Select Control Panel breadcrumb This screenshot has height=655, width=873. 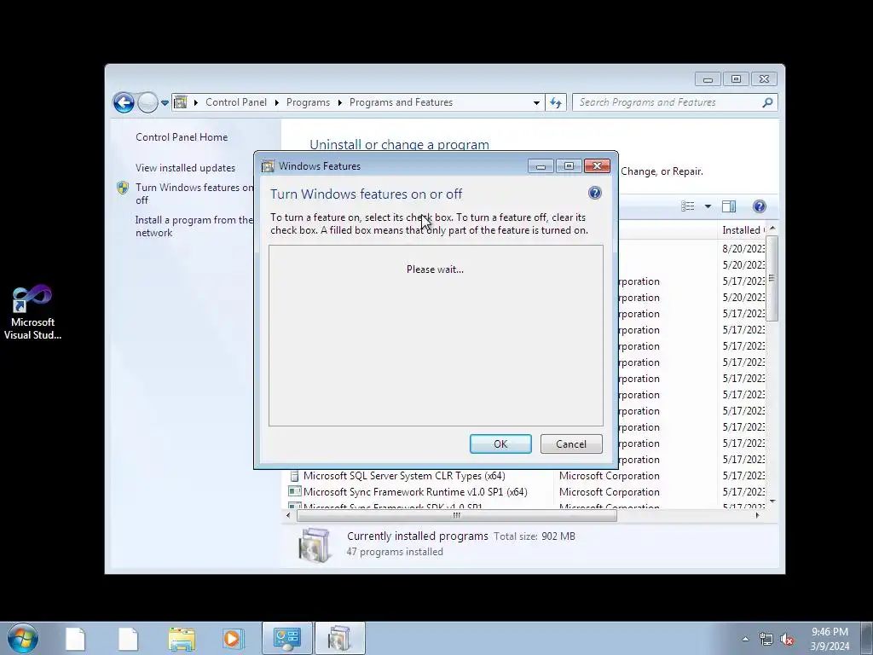(x=236, y=102)
